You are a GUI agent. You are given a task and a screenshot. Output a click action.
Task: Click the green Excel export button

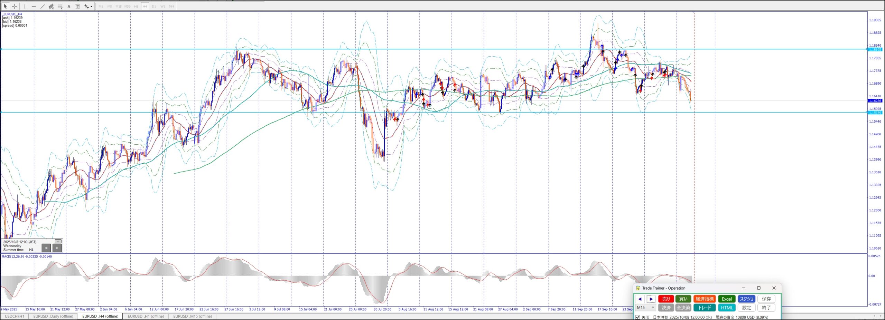click(x=726, y=299)
